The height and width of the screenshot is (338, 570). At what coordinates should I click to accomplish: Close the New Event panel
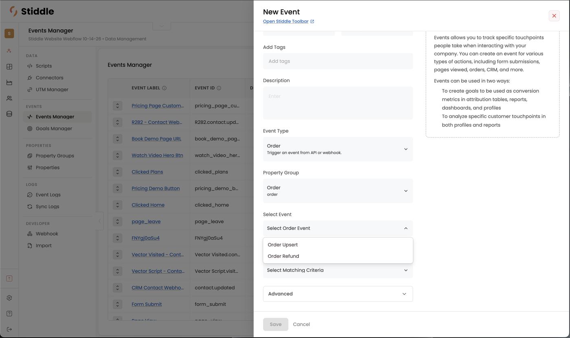554,16
